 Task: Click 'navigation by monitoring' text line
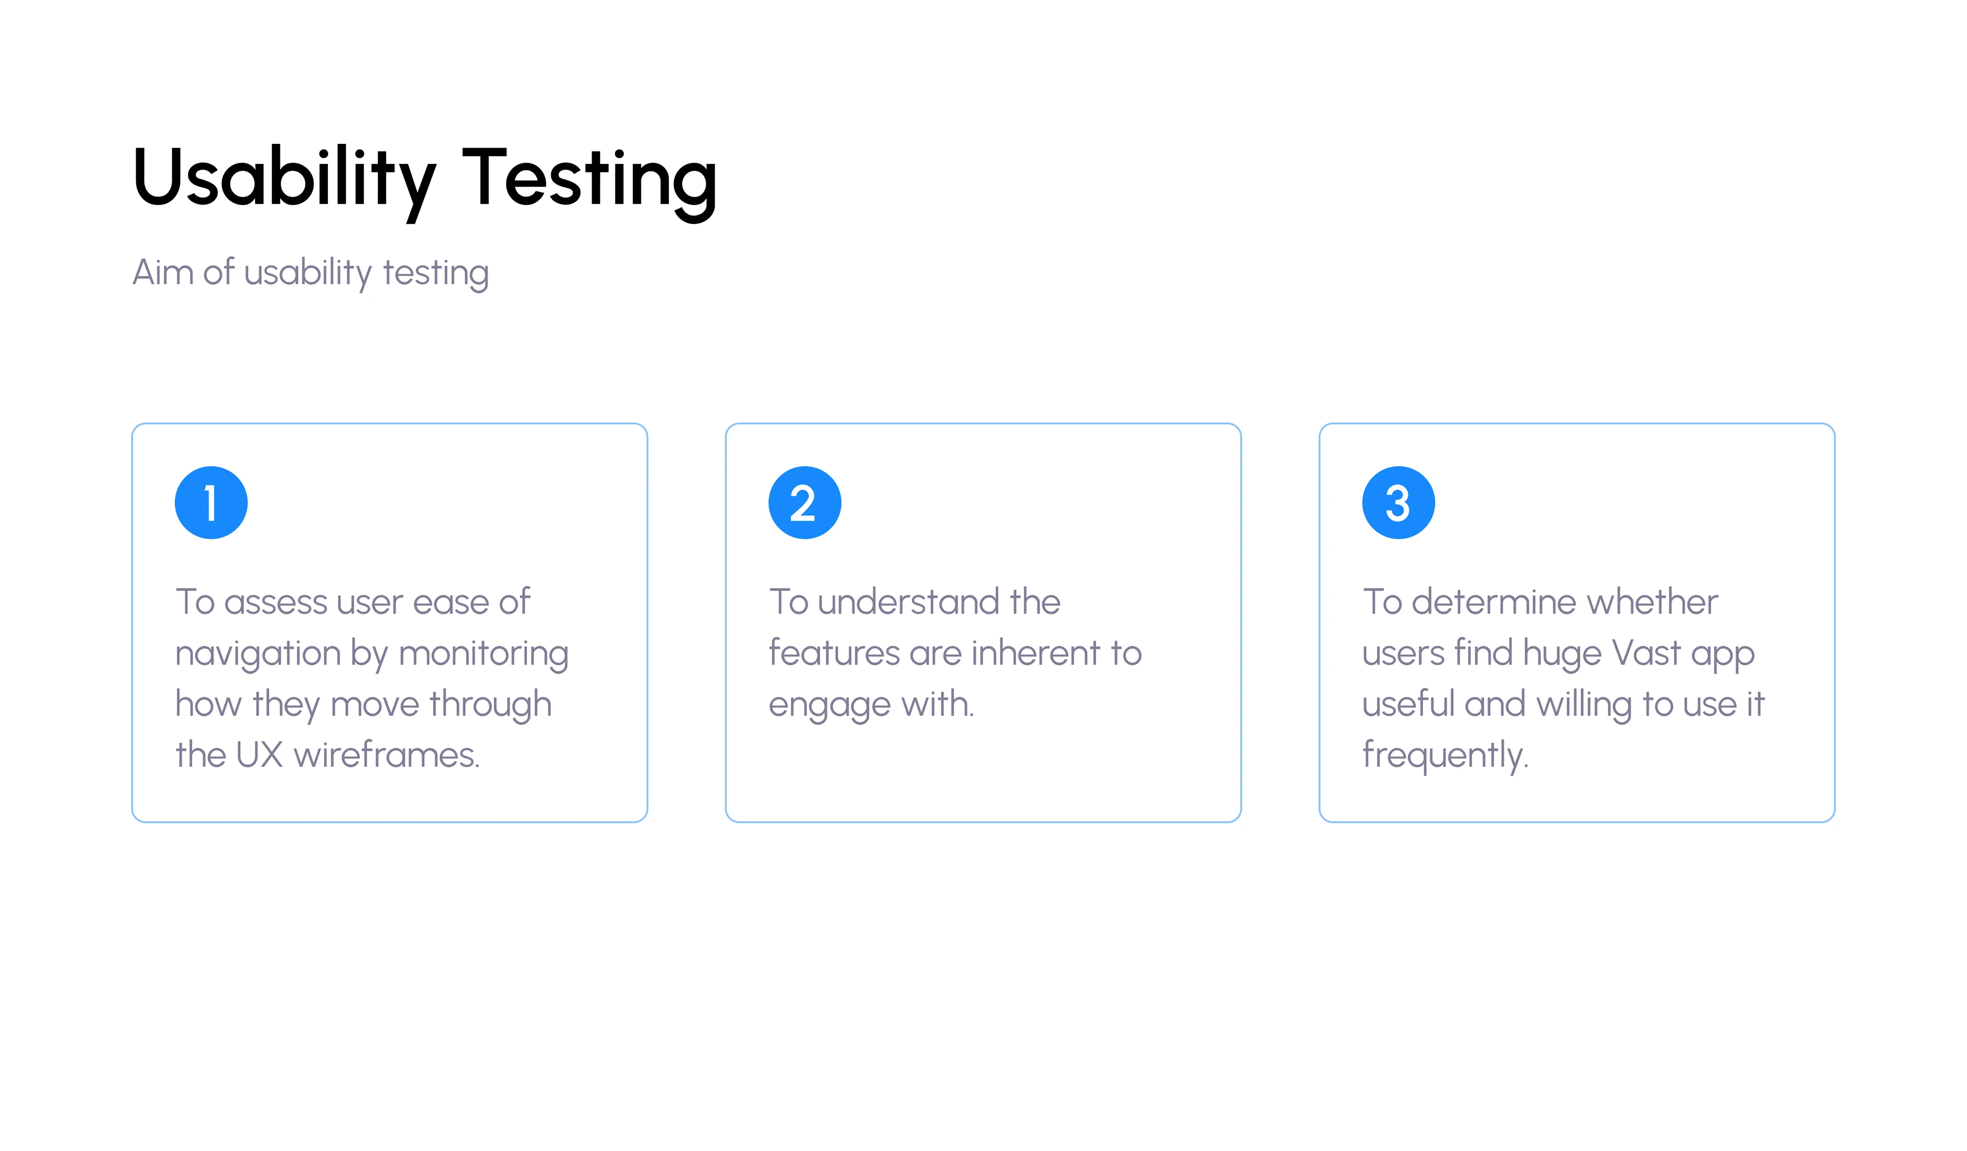(371, 654)
